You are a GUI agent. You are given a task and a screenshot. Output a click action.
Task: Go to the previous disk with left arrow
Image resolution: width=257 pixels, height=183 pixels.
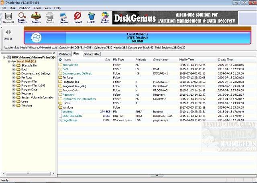point(6,31)
